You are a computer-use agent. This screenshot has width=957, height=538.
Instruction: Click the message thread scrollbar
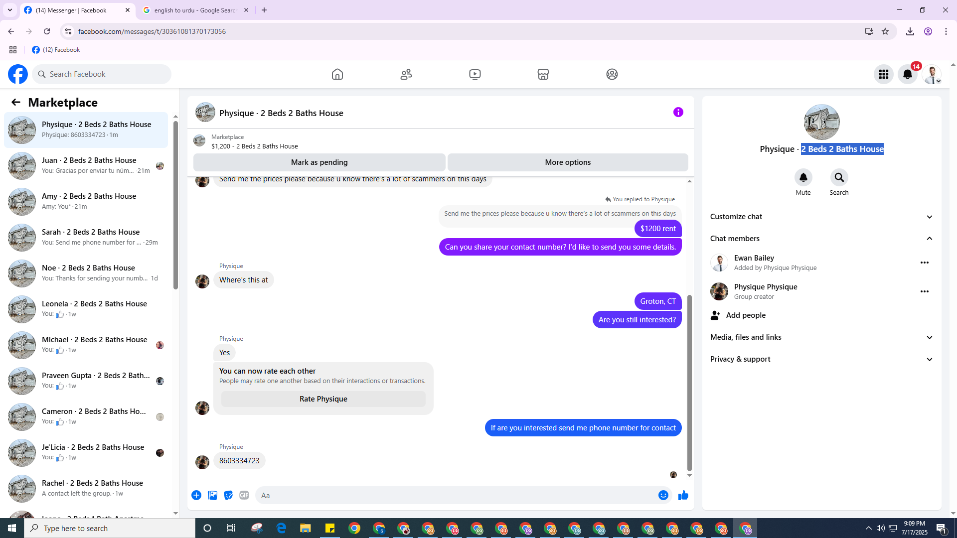[689, 383]
